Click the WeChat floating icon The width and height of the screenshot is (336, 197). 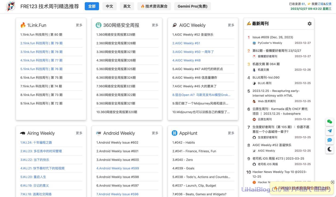tap(330, 122)
